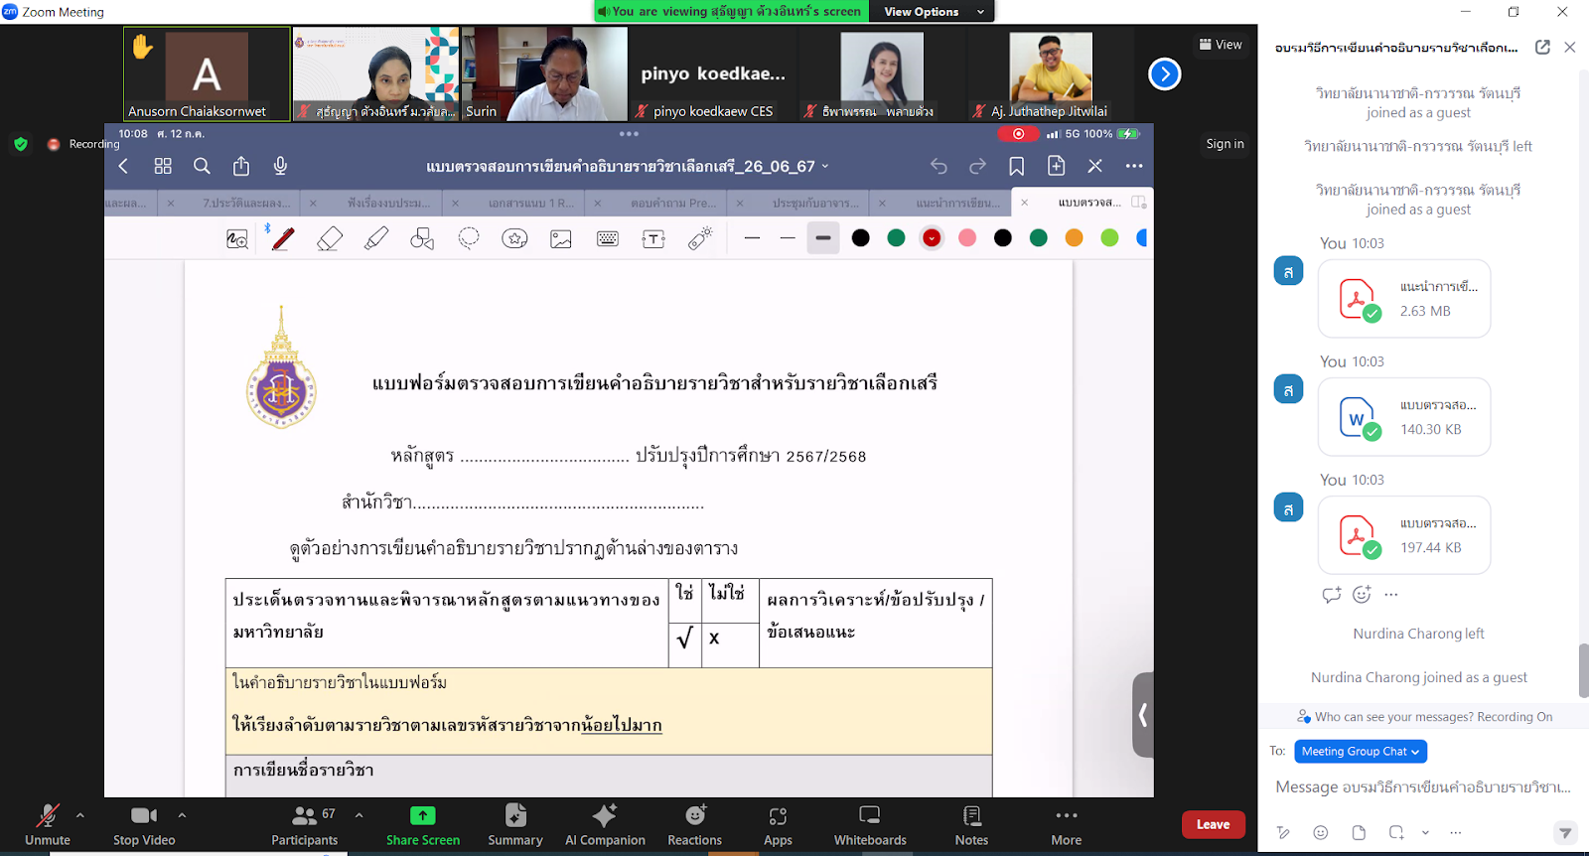Select Surin's video thumbnail
The width and height of the screenshot is (1589, 856).
tap(544, 73)
